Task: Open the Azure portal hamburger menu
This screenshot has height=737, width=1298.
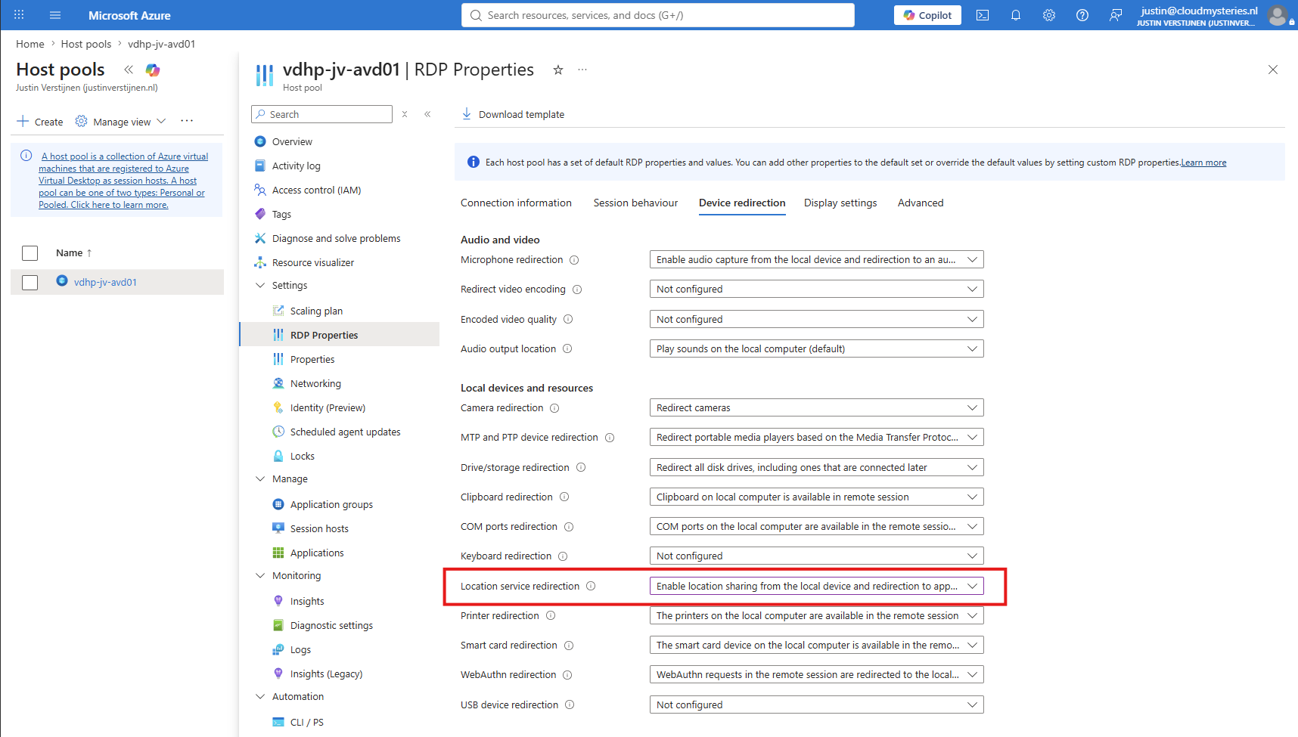Action: 55,15
